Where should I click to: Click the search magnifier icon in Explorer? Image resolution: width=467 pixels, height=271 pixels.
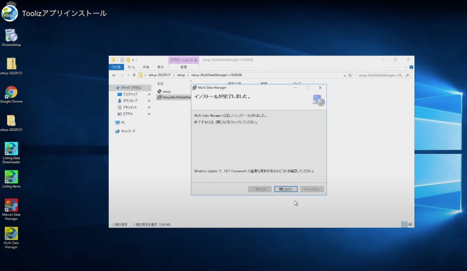(x=408, y=75)
